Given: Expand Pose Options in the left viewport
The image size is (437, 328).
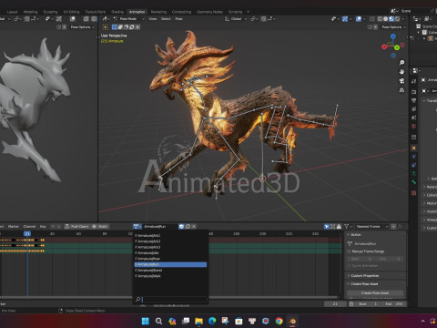Looking at the screenshot, I should 82,27.
